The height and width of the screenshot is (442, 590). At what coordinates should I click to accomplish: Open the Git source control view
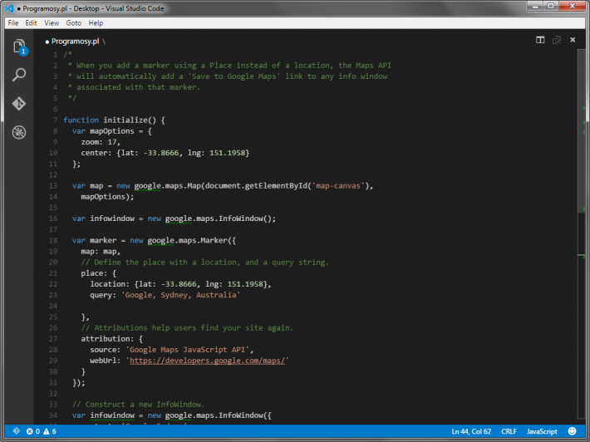click(19, 104)
